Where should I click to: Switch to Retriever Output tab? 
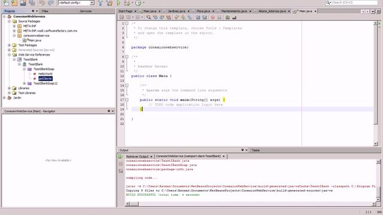point(137,156)
